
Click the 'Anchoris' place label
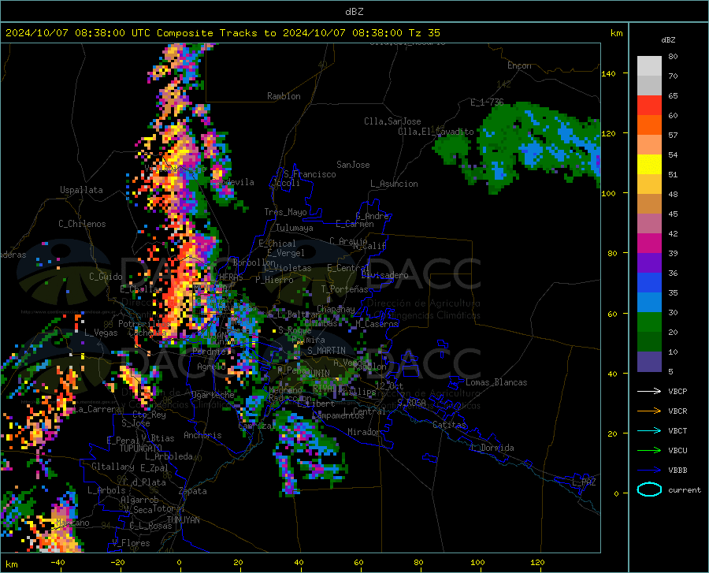202,435
